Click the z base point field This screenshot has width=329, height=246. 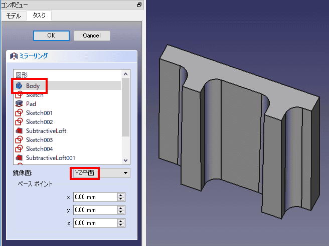click(95, 223)
